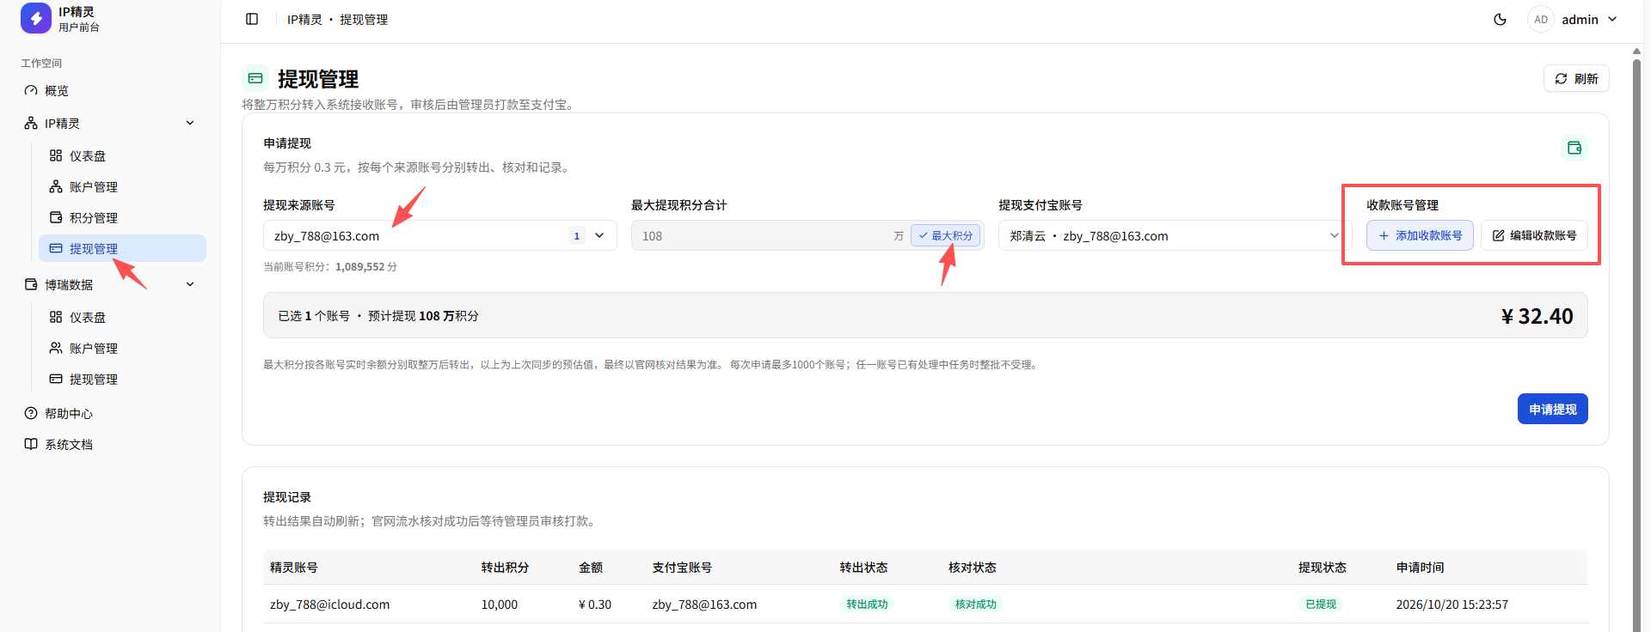
Task: Click the 已提现 status badge
Action: click(x=1321, y=604)
